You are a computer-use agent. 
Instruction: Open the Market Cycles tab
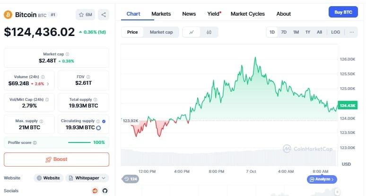[247, 14]
